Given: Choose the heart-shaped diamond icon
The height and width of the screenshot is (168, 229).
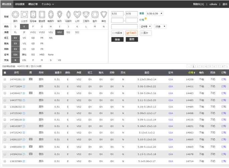Looking at the screenshot, I should click(77, 15).
